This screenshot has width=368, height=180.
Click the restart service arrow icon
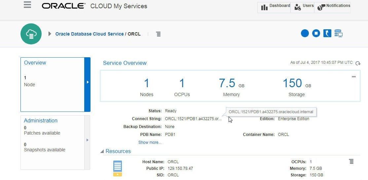pos(327,33)
